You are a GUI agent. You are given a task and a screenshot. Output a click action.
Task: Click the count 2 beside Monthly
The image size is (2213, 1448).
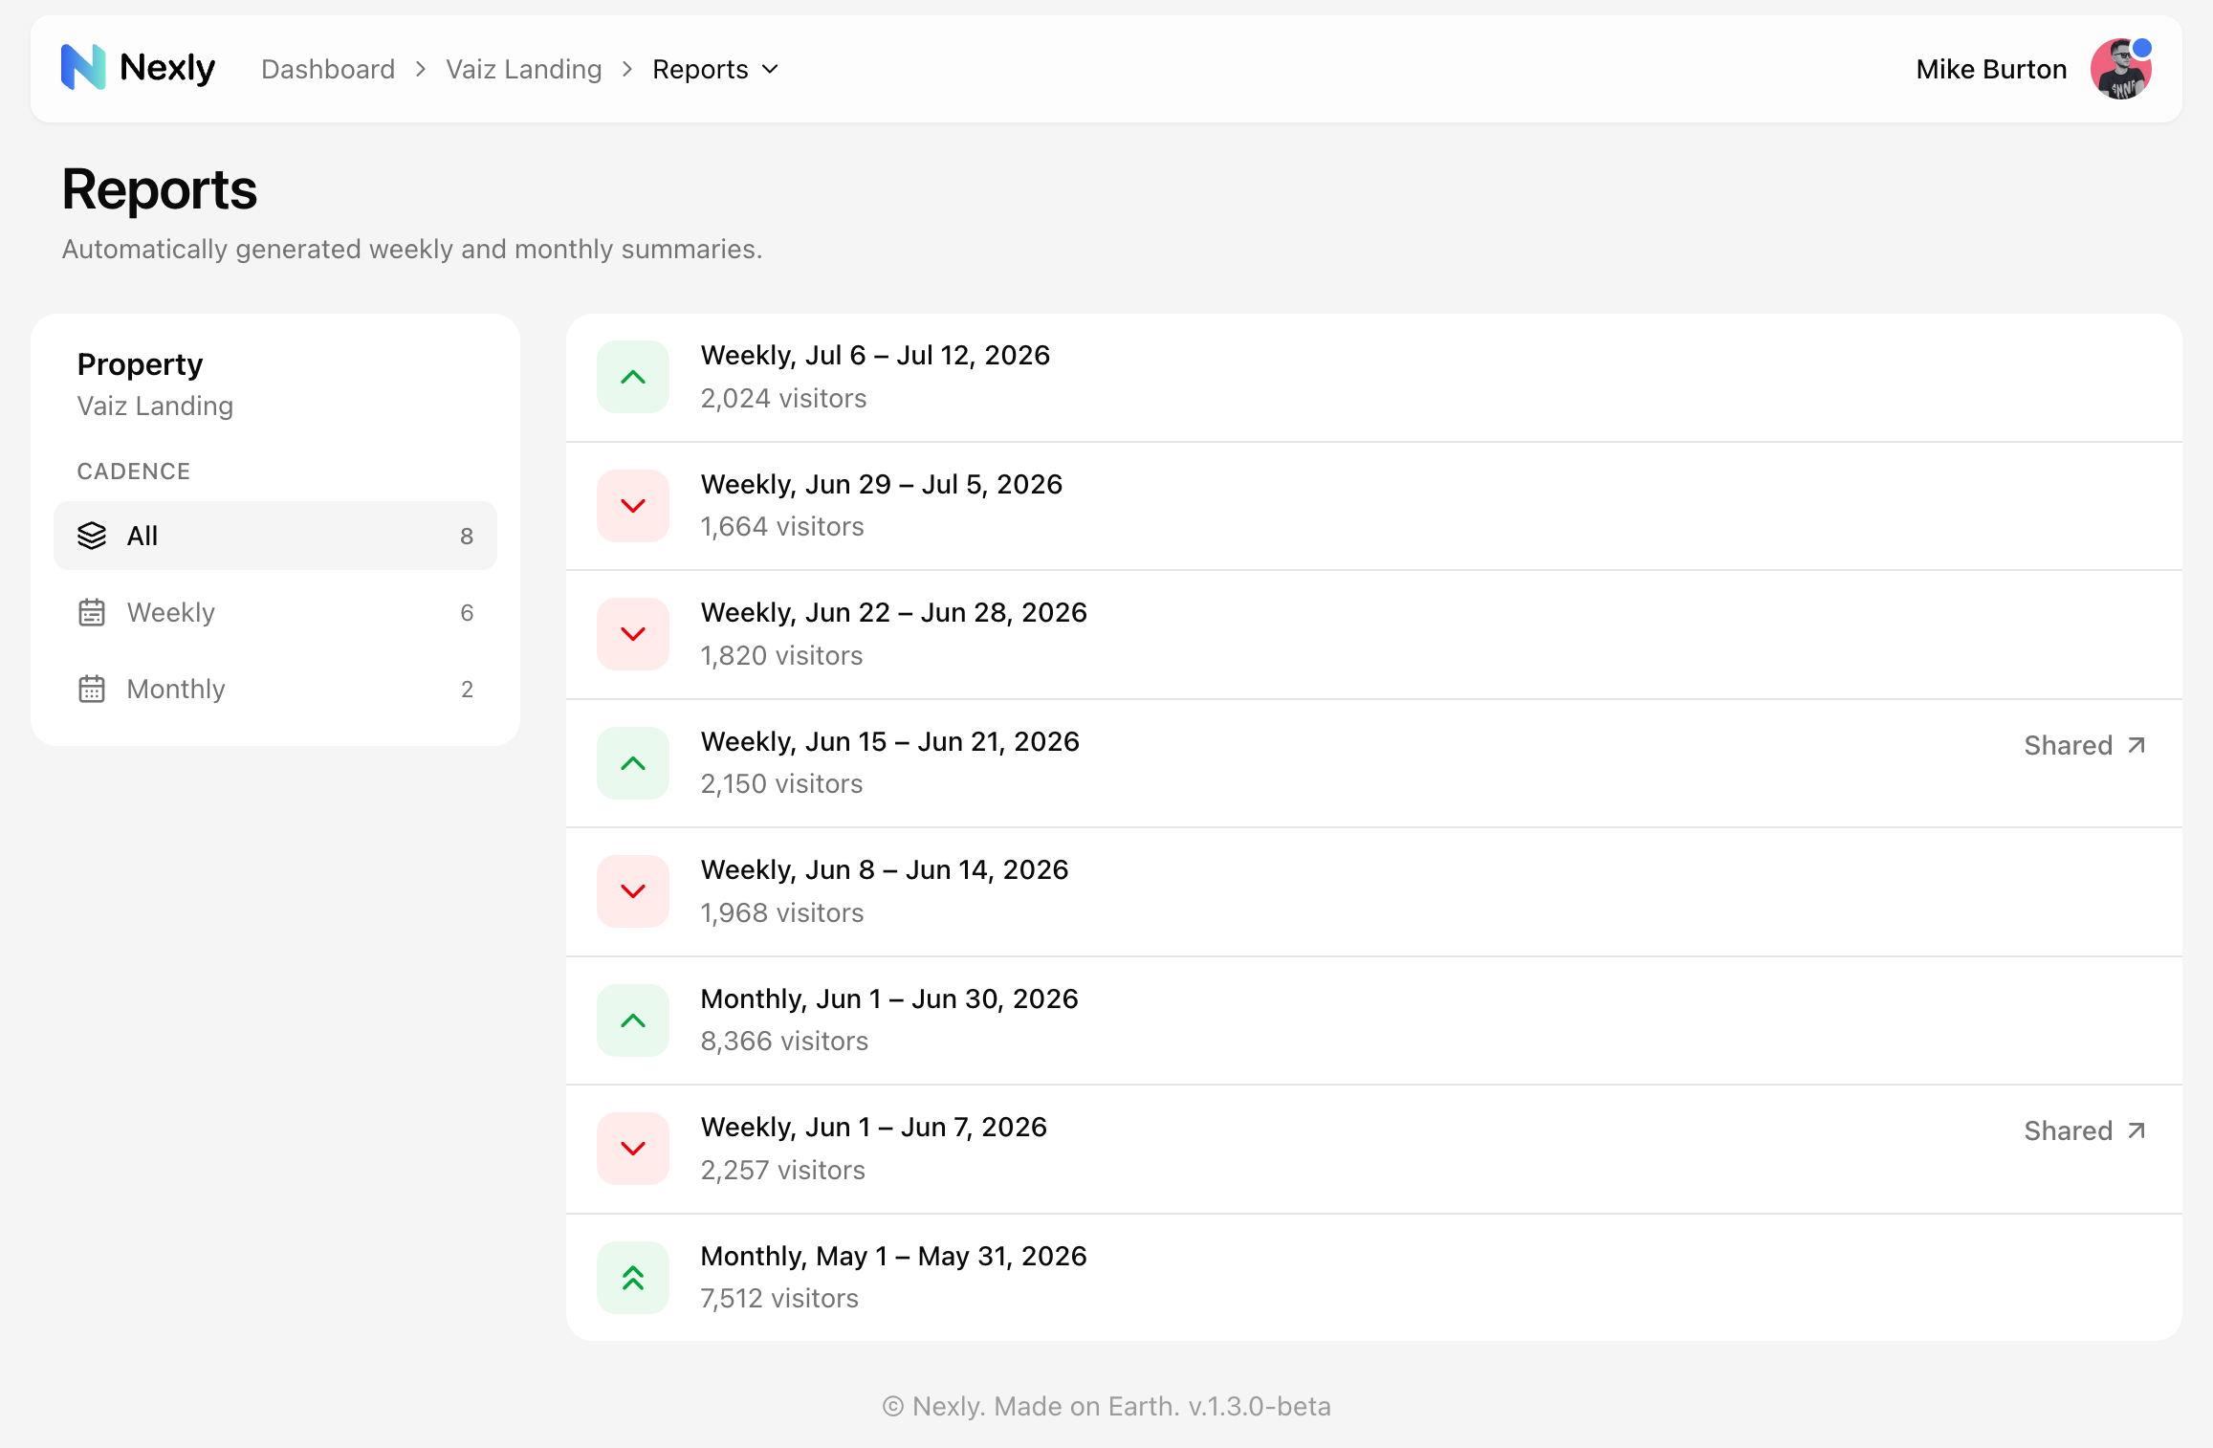[467, 689]
